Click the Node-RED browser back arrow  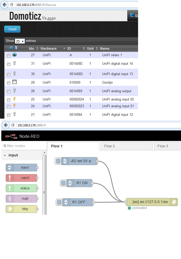tap(6, 125)
